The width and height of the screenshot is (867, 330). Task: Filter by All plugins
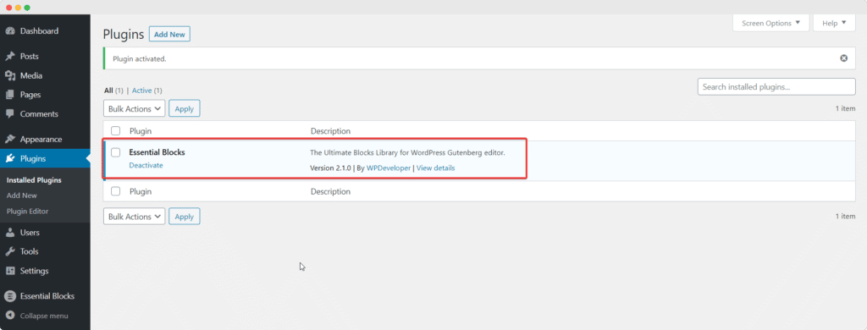108,91
